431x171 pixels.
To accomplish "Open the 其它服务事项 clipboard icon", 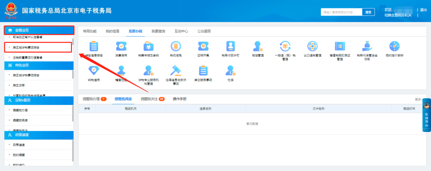I will [203, 71].
